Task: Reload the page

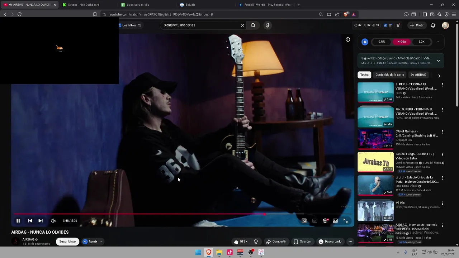Action: coord(19,14)
